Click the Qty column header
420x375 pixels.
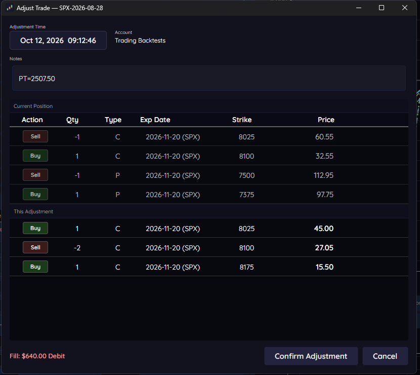point(72,120)
